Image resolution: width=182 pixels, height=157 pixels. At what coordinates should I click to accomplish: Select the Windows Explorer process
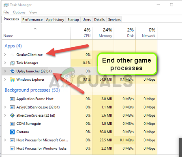30,80
